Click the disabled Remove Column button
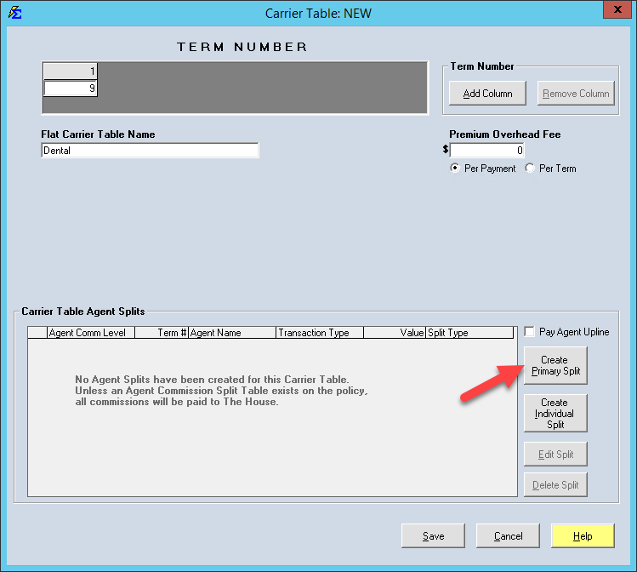The width and height of the screenshot is (637, 572). pyautogui.click(x=576, y=94)
